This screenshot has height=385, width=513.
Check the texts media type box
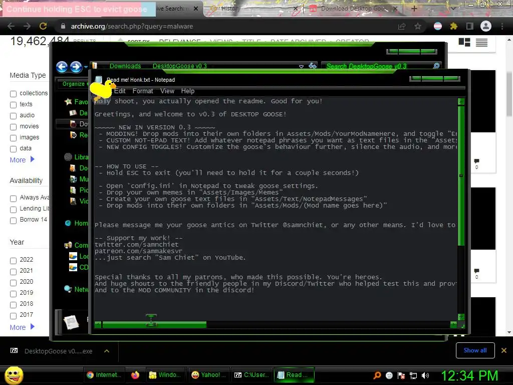tap(13, 105)
